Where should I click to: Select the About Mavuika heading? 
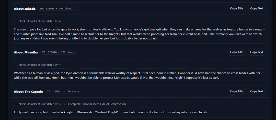26,52
